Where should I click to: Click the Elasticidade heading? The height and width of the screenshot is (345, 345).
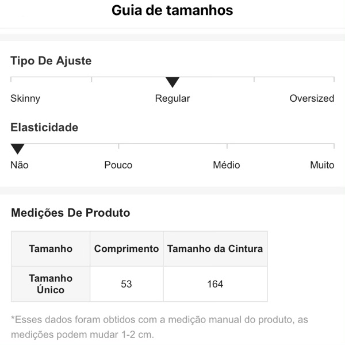44,128
